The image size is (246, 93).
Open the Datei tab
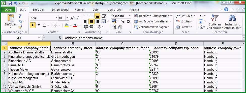(8, 10)
